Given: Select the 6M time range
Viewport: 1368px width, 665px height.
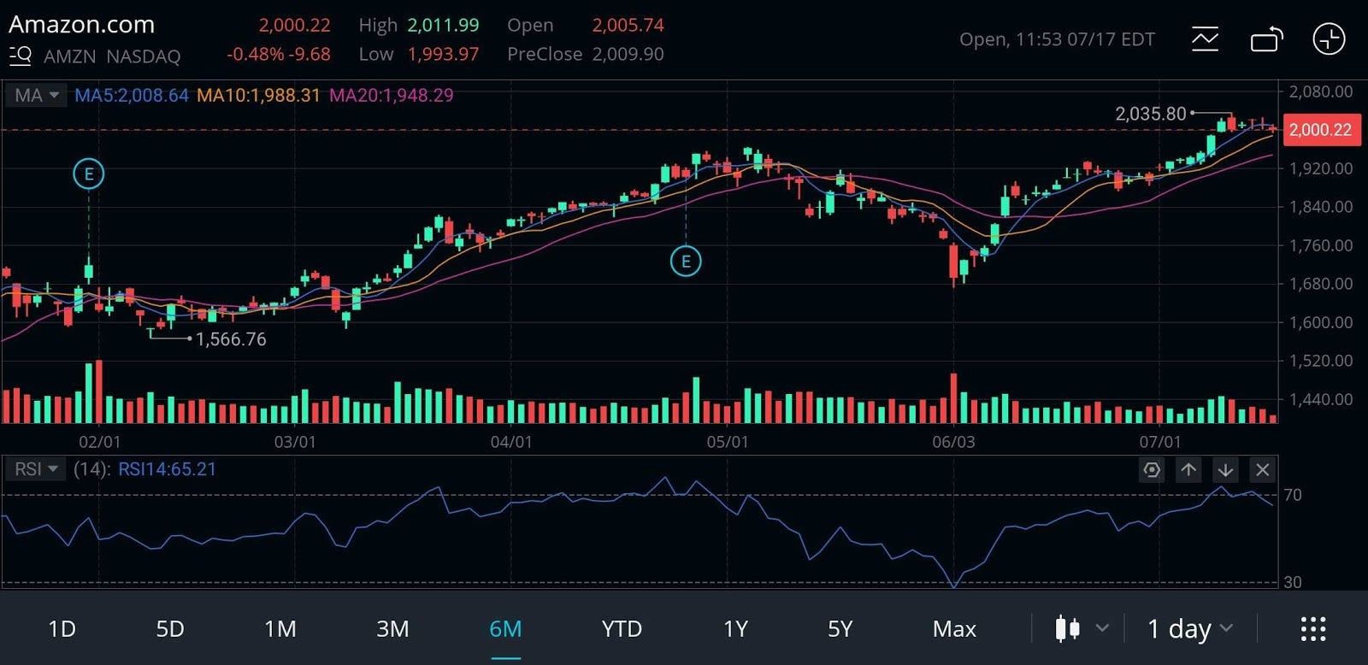Looking at the screenshot, I should (505, 629).
